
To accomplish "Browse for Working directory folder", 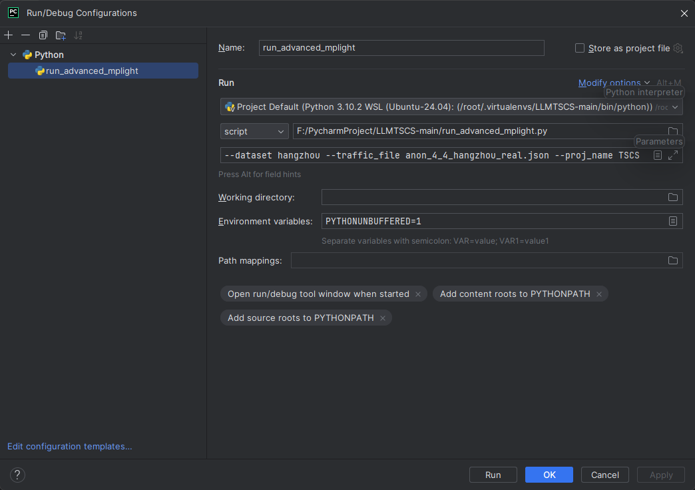I will 673,197.
